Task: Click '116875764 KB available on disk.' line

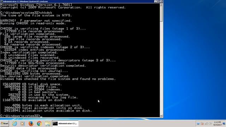Action: point(33,100)
